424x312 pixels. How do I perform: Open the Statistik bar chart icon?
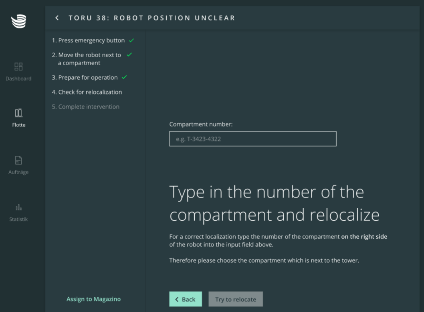(18, 207)
